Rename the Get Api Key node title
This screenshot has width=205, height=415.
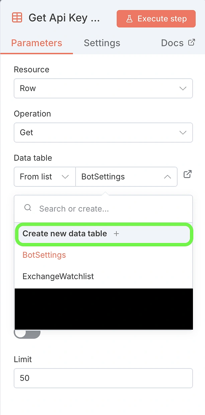pyautogui.click(x=64, y=18)
